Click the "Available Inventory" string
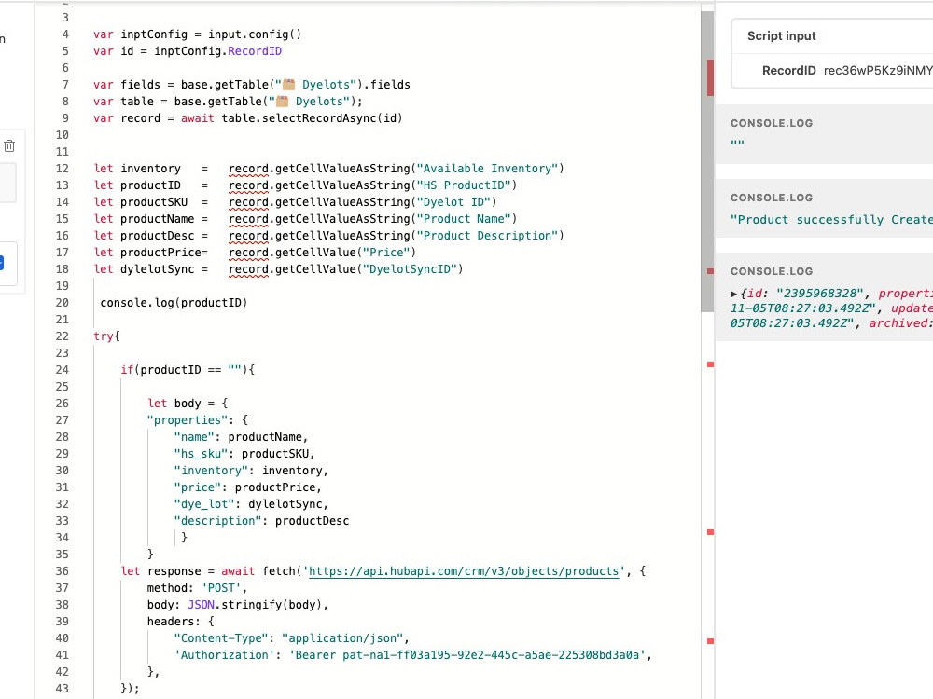 pyautogui.click(x=487, y=169)
